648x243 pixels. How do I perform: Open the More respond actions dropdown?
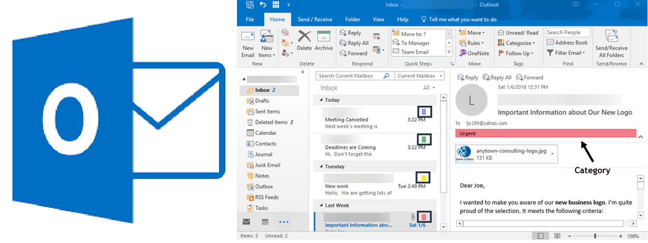[x=379, y=50]
